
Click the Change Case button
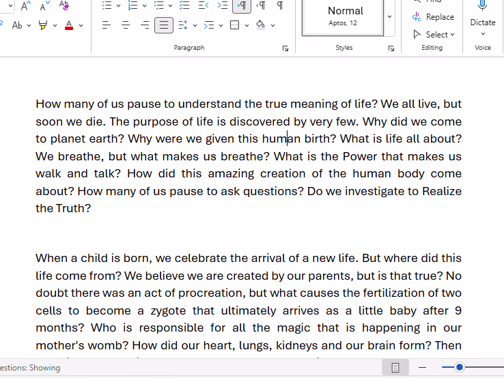17,25
